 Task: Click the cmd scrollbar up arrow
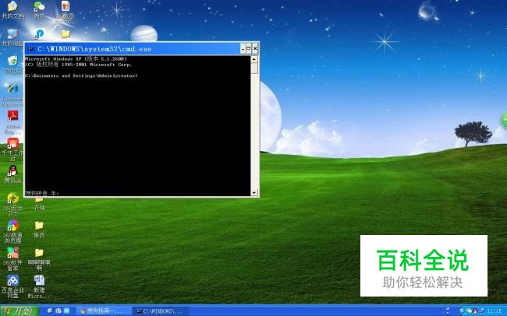[254, 59]
